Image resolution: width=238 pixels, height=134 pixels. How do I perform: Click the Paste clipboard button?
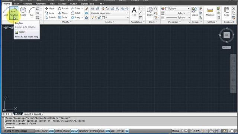point(226,12)
